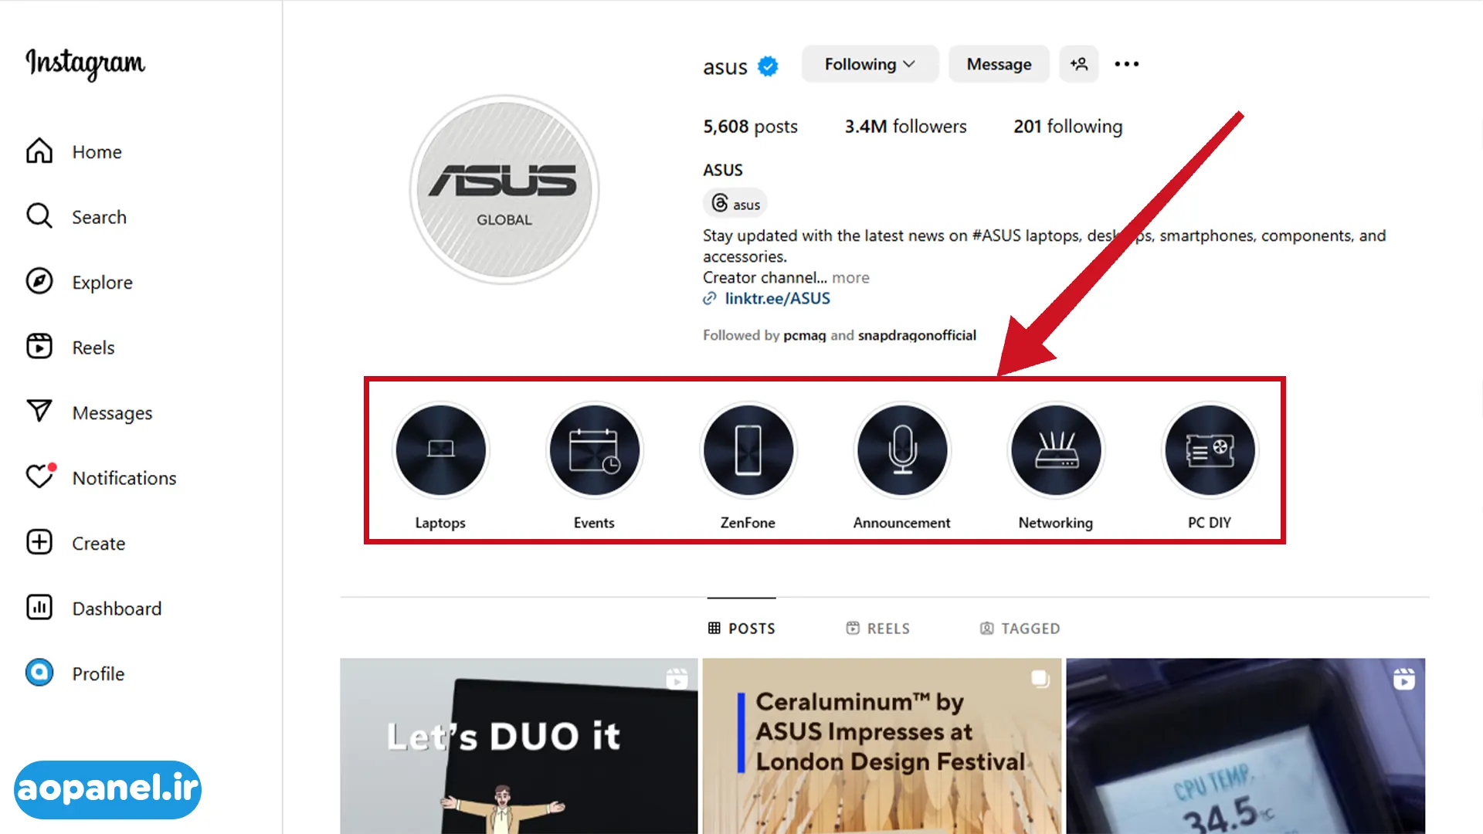The width and height of the screenshot is (1483, 834).
Task: Open the ZenFone story highlight
Action: pyautogui.click(x=748, y=450)
